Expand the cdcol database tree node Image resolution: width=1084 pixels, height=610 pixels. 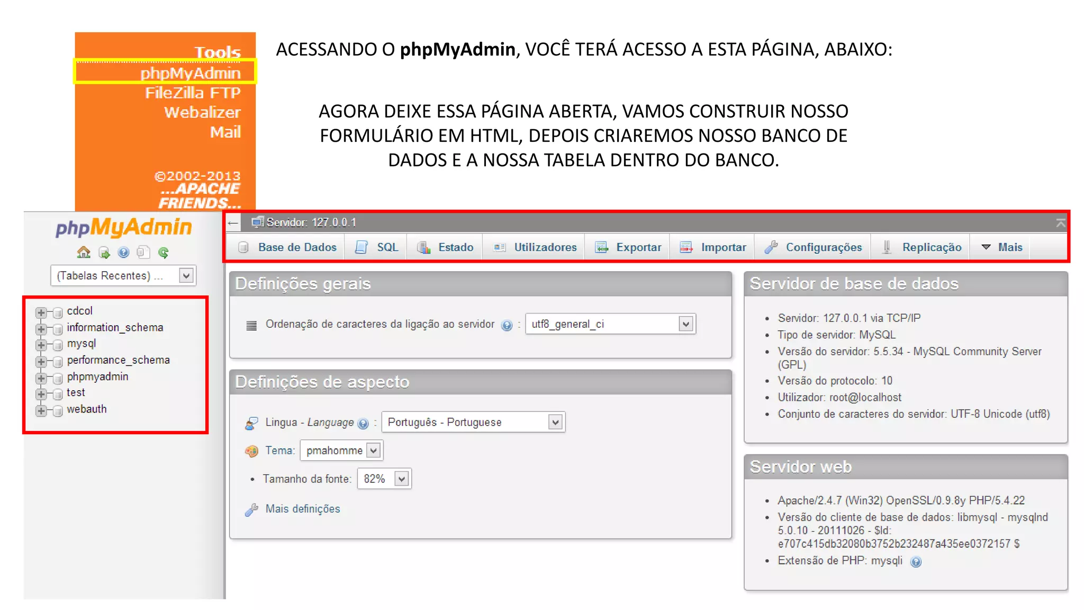(41, 312)
